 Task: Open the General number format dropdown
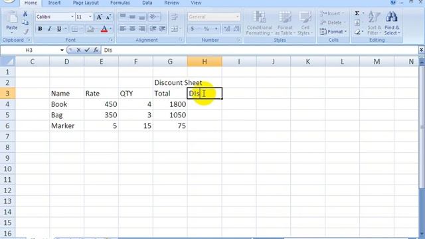[x=238, y=17]
